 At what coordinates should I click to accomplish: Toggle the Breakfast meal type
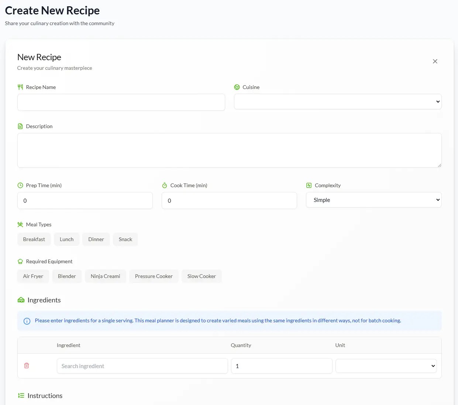pos(34,239)
